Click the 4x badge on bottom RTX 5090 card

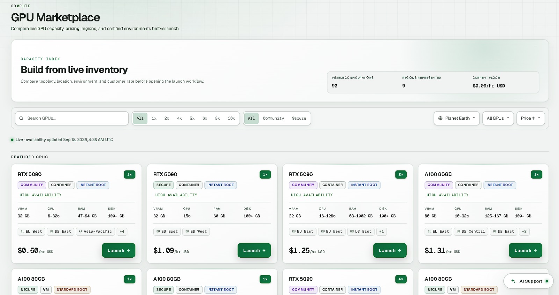(401, 279)
